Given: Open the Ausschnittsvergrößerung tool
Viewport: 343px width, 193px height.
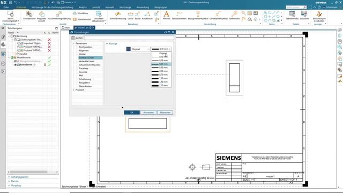Looking at the screenshot, I should coord(59,14).
